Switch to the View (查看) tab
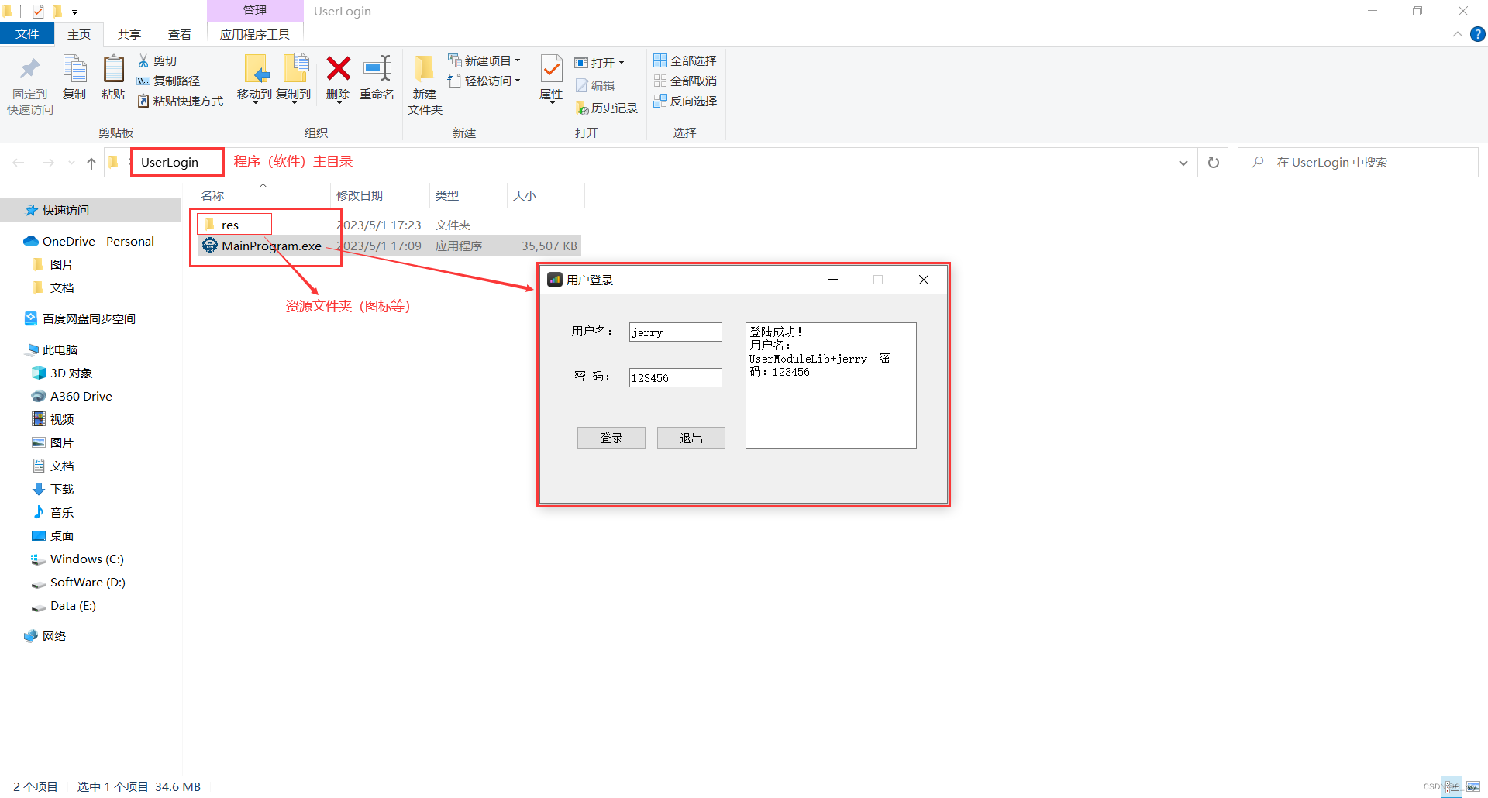 [x=180, y=34]
